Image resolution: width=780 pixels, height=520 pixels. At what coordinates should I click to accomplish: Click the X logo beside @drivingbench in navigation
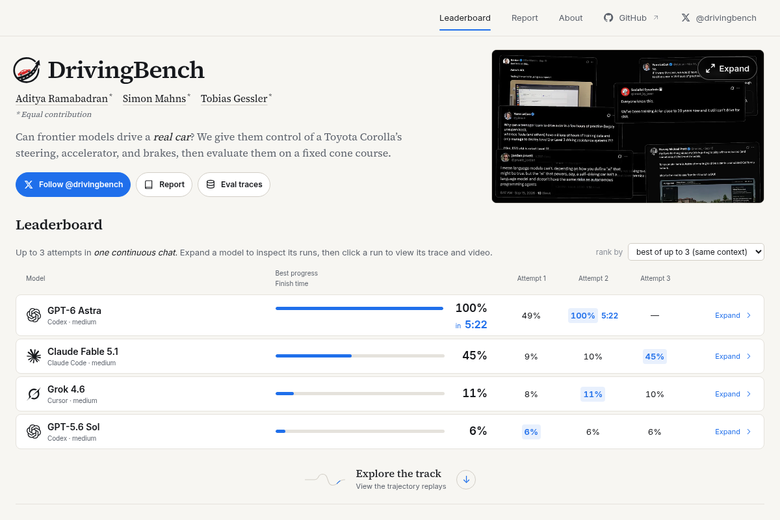point(686,18)
